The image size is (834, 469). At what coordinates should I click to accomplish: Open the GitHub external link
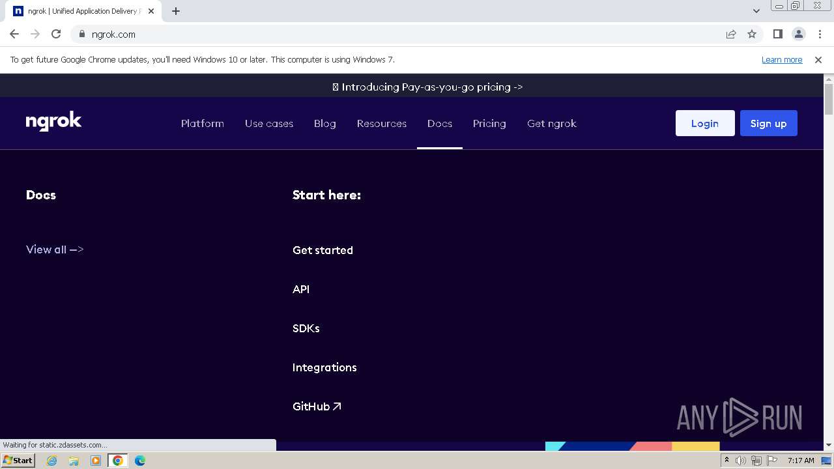317,406
